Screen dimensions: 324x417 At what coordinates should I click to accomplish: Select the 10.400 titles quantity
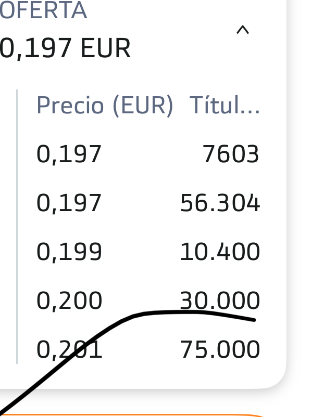click(x=220, y=252)
